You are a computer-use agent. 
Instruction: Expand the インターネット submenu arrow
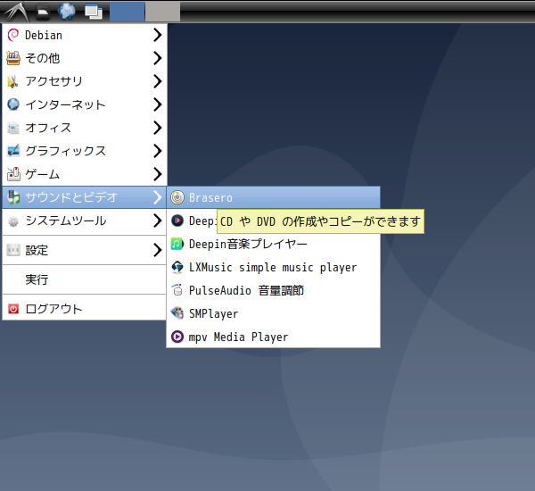point(157,104)
